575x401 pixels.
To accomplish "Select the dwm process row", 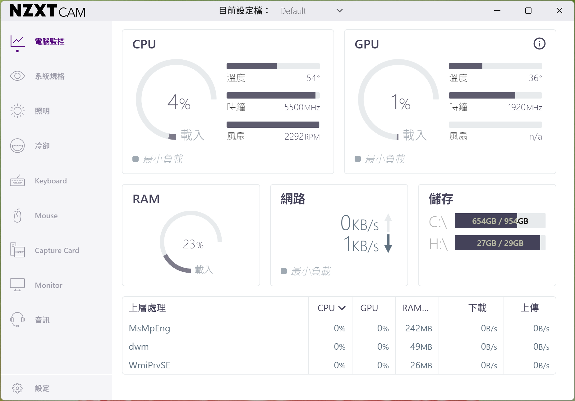I will click(x=339, y=347).
